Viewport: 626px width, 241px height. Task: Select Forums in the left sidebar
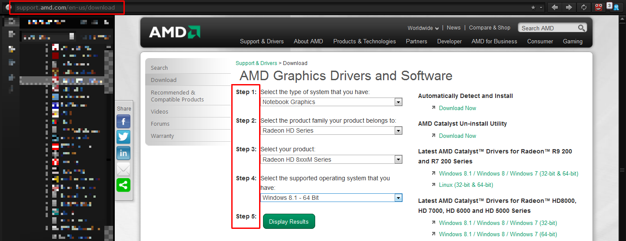[160, 124]
